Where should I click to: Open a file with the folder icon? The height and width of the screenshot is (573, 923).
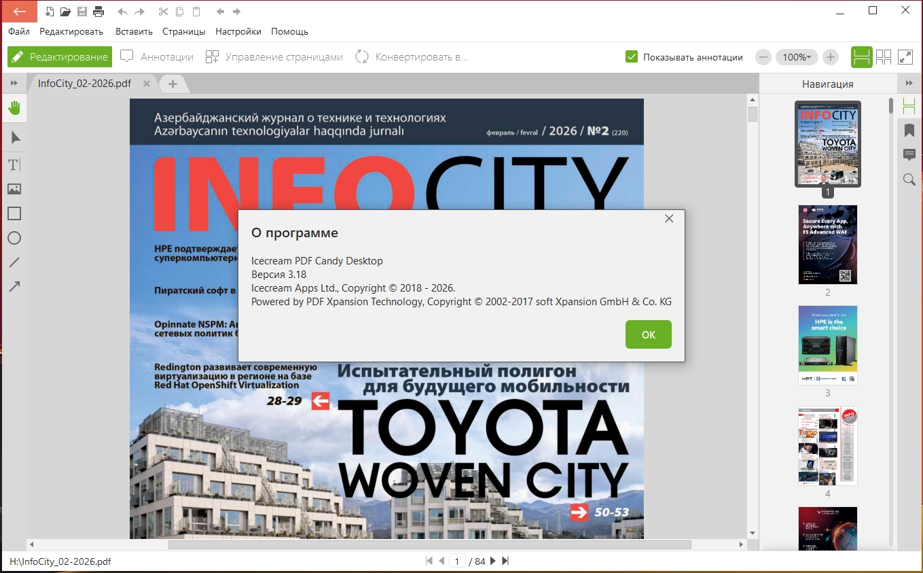pos(66,12)
